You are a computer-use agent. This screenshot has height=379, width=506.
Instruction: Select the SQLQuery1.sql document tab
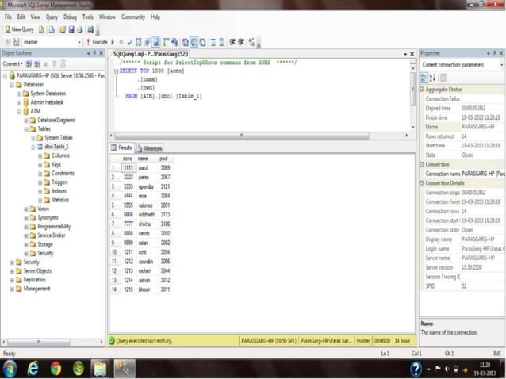point(150,53)
